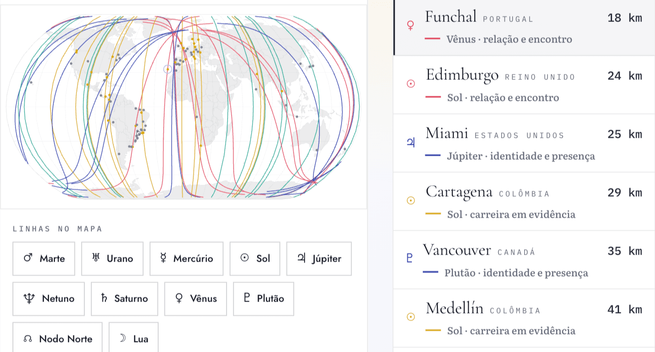The image size is (655, 352).
Task: Click 'Sol · relação e encontro' description
Action: (503, 98)
